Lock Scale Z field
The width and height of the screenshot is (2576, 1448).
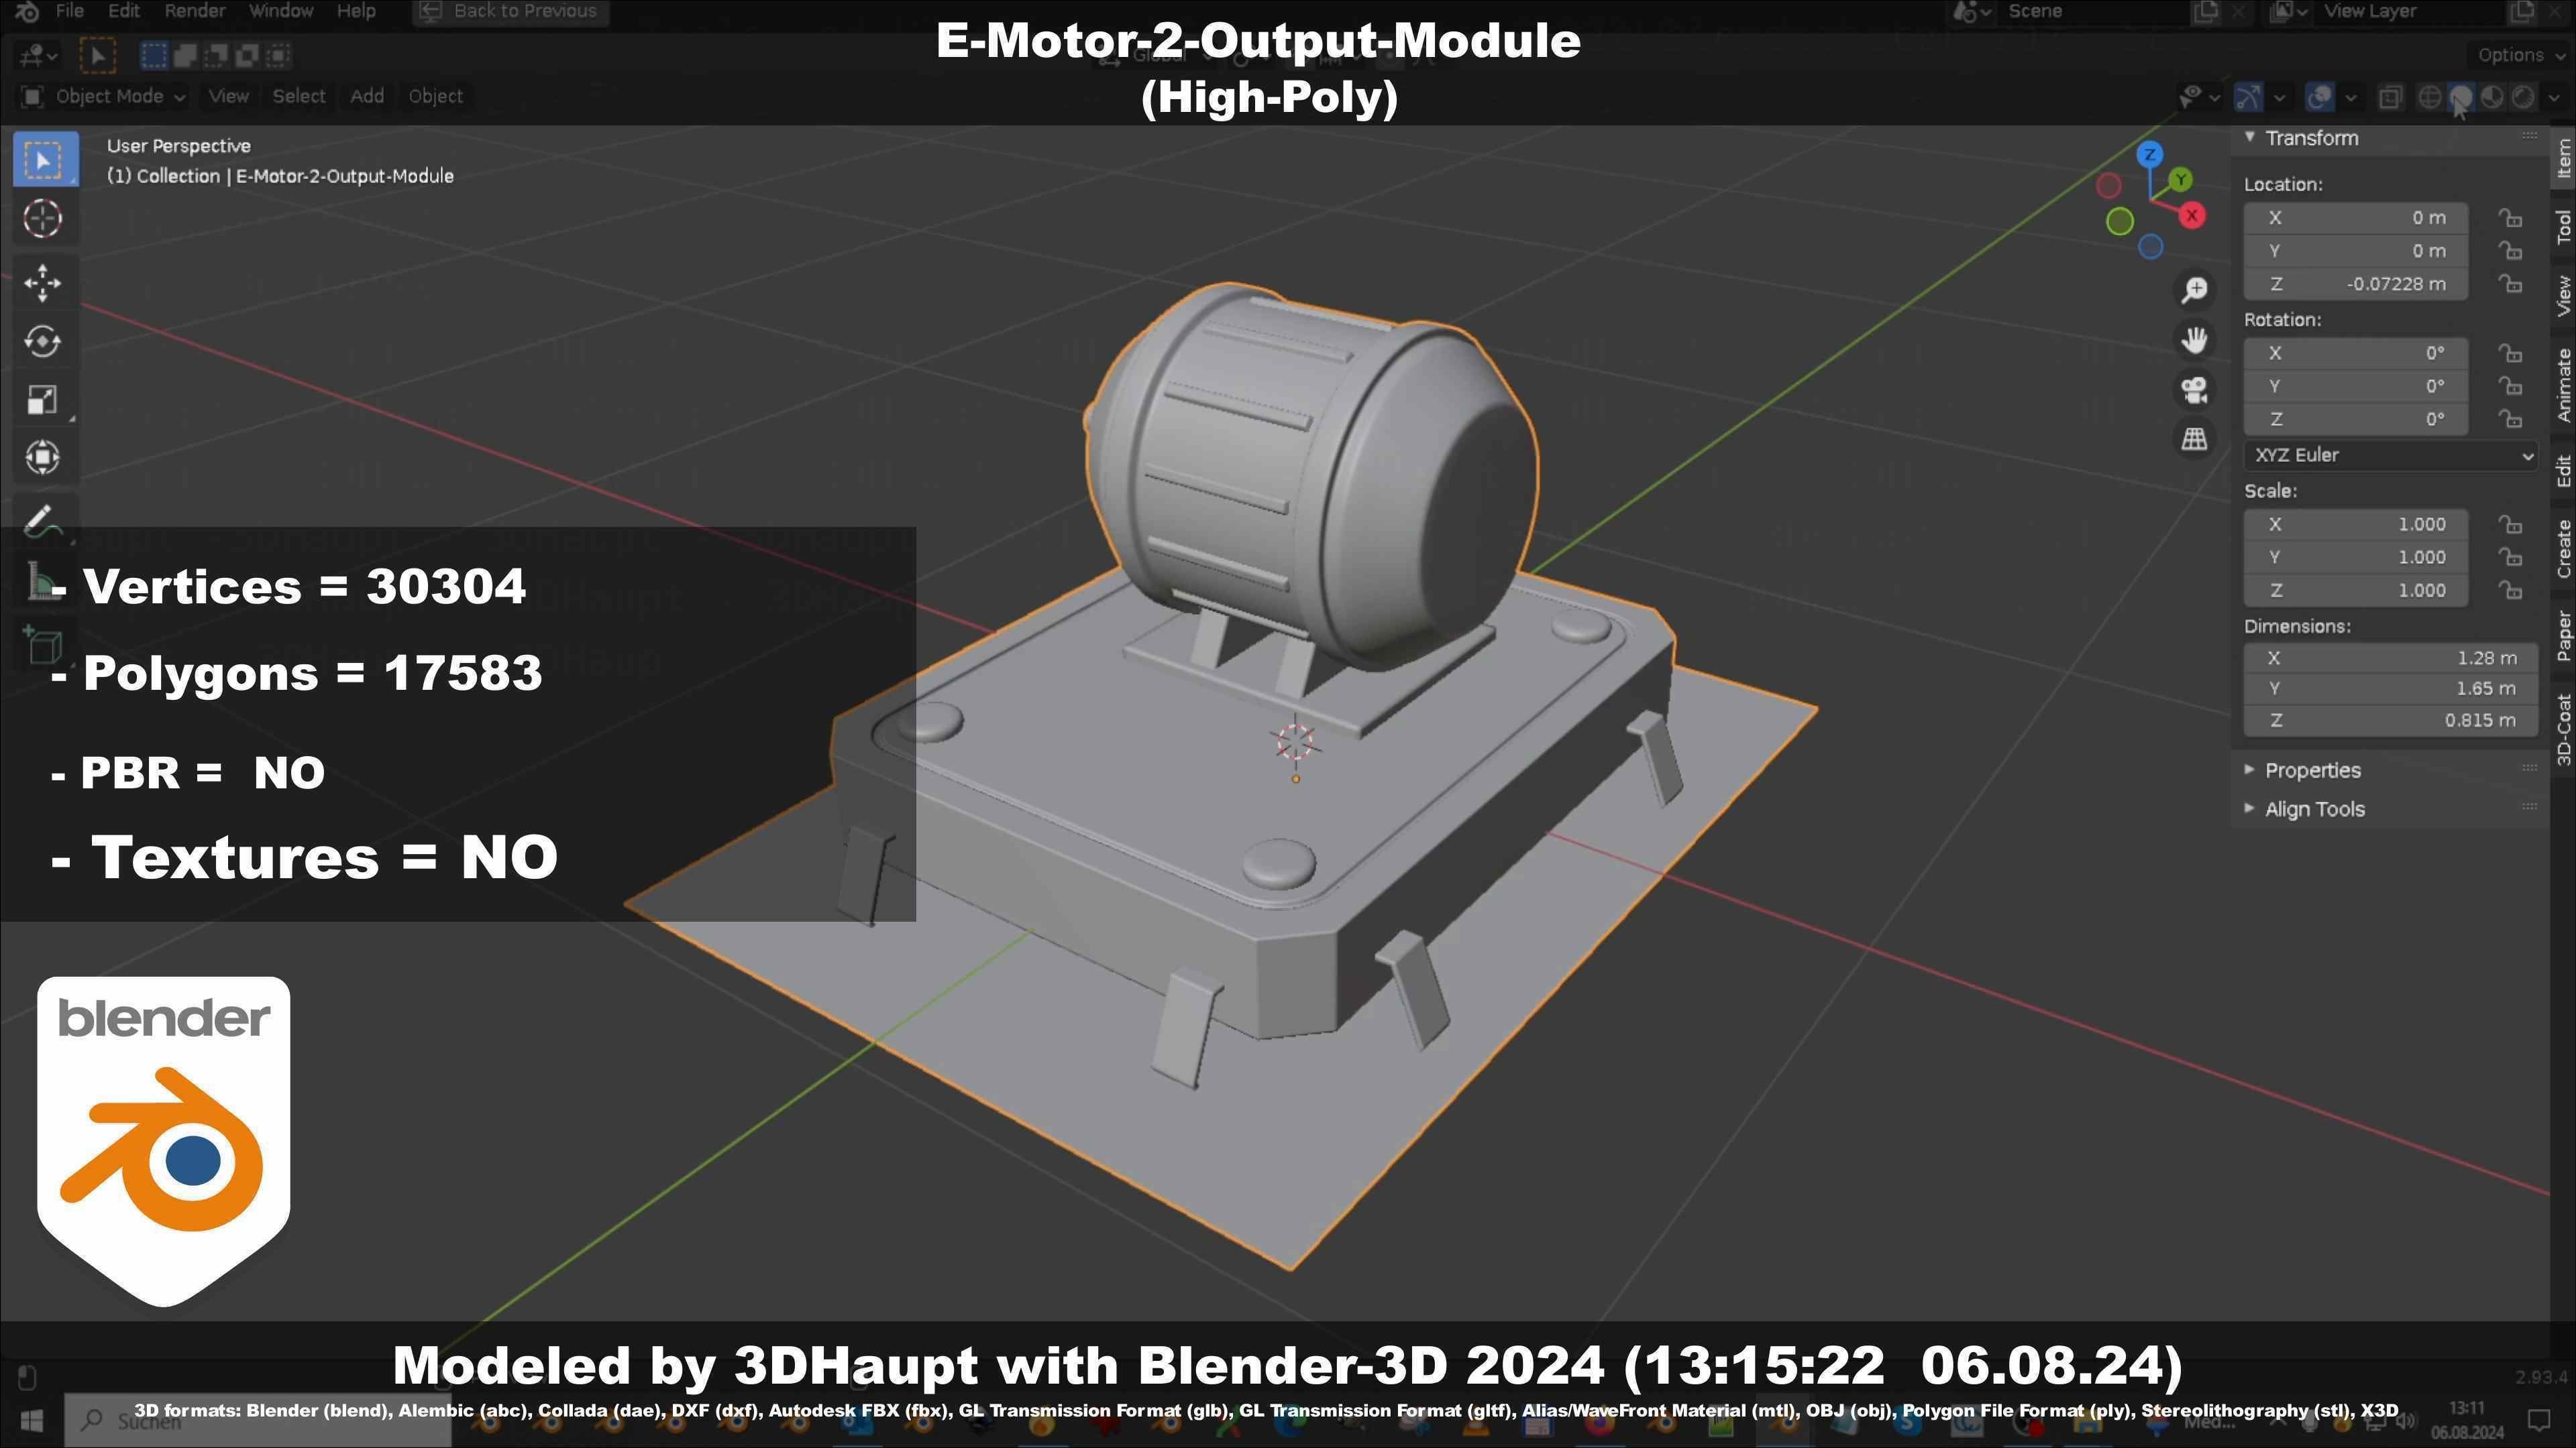click(2510, 591)
